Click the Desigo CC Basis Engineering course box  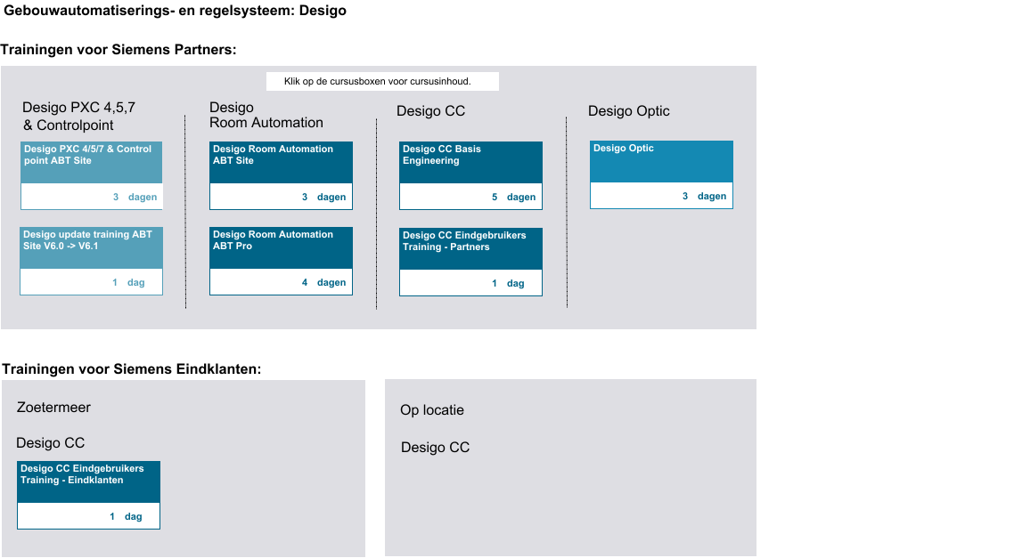(x=470, y=163)
